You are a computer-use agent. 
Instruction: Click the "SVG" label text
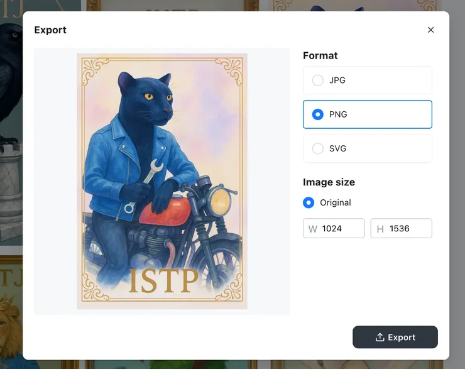338,149
